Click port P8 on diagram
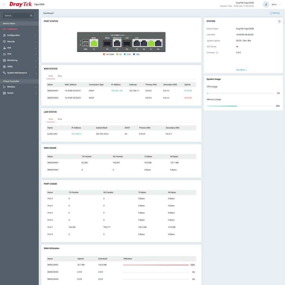The width and height of the screenshot is (285, 285). pyautogui.click(x=158, y=43)
